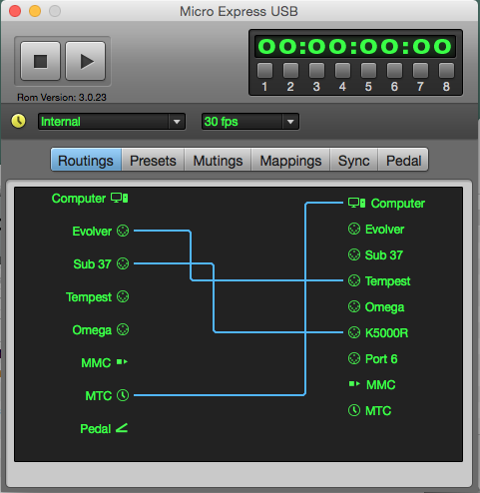Click the Pedal input icon
The height and width of the screenshot is (493, 480).
coord(122,428)
